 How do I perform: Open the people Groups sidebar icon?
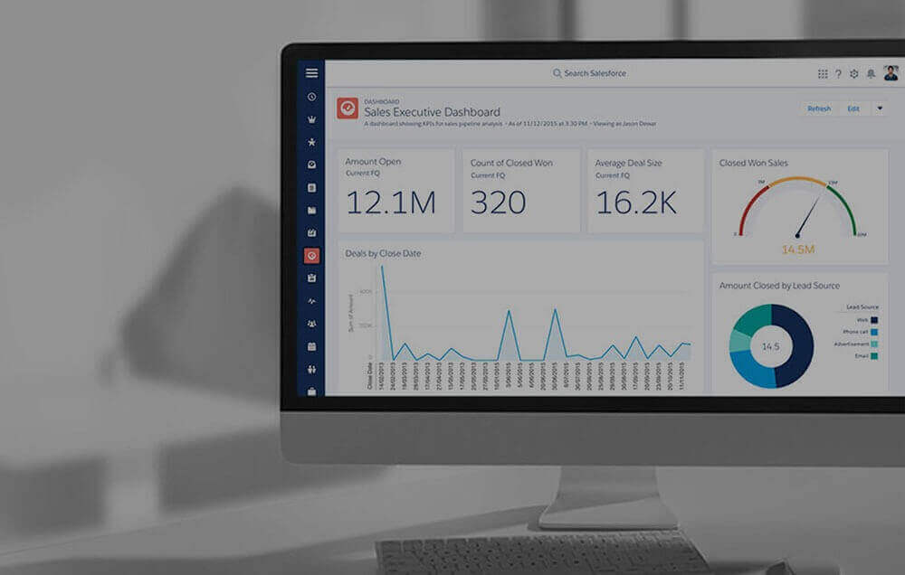click(x=311, y=324)
